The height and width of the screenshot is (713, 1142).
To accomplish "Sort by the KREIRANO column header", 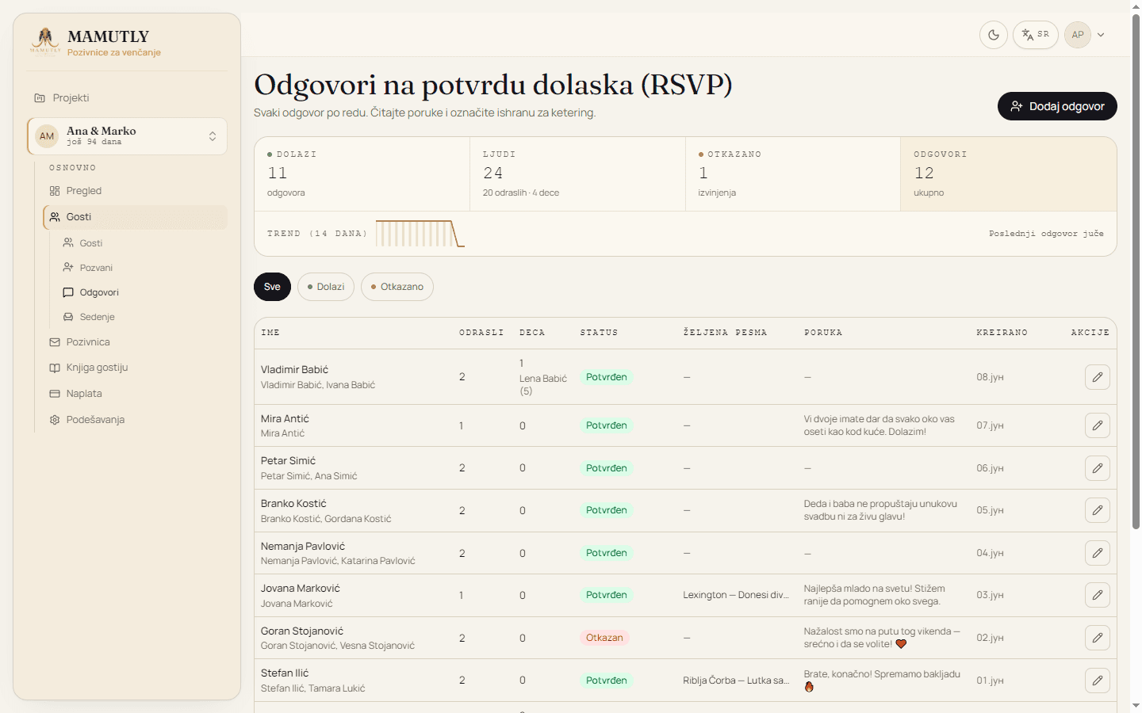I will [x=1002, y=333].
